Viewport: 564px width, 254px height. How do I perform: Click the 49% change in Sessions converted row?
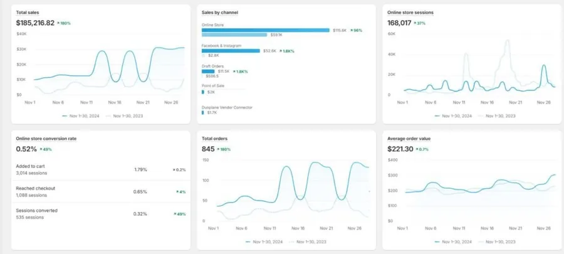[x=179, y=214]
